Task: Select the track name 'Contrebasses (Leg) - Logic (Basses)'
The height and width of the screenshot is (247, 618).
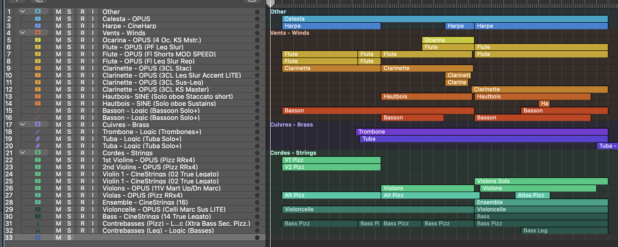Action: pyautogui.click(x=158, y=231)
